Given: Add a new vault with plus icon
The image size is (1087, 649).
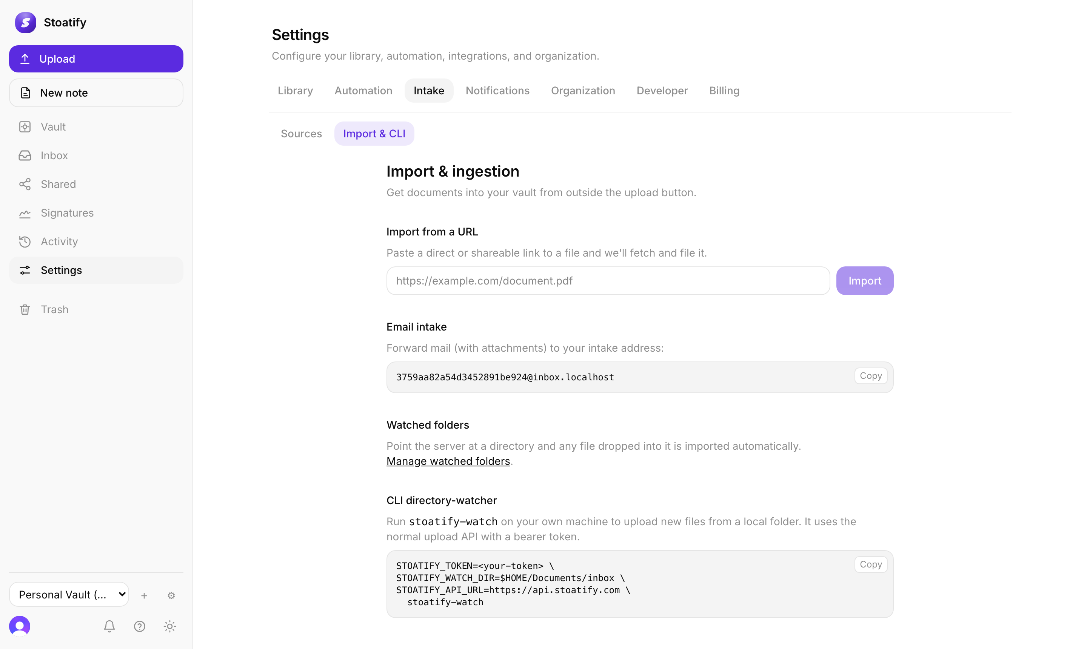Looking at the screenshot, I should 144,595.
